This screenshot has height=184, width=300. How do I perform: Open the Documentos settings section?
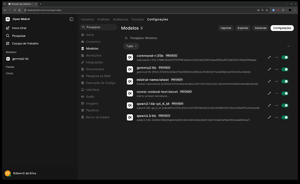(x=93, y=69)
